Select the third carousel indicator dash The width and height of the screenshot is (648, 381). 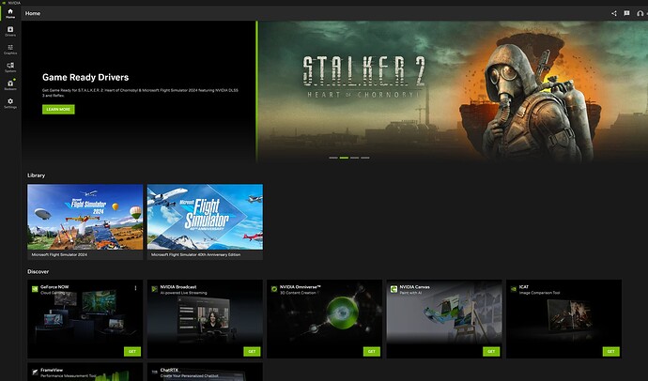tap(355, 158)
